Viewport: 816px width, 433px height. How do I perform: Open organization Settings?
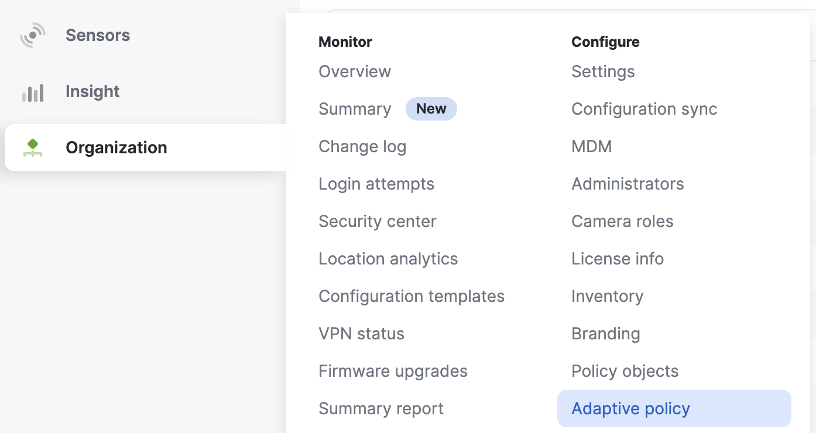click(x=603, y=71)
